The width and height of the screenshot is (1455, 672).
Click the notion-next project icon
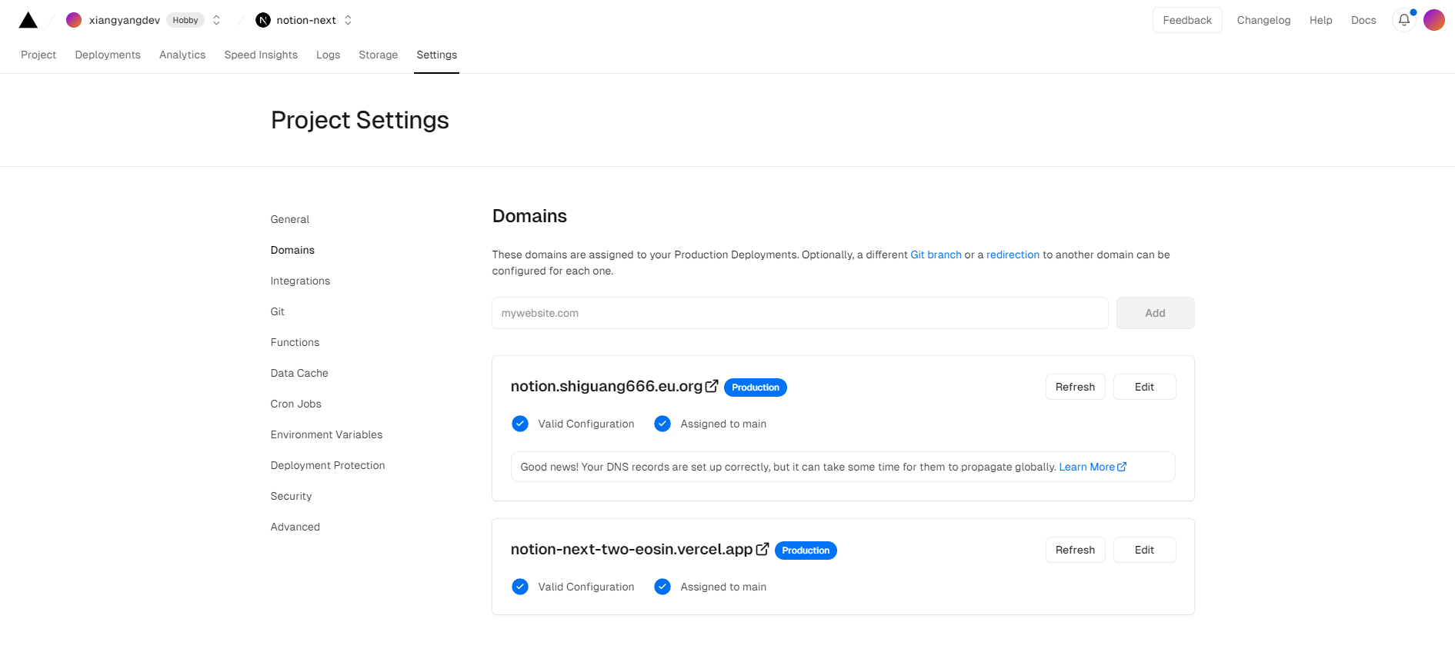(263, 20)
